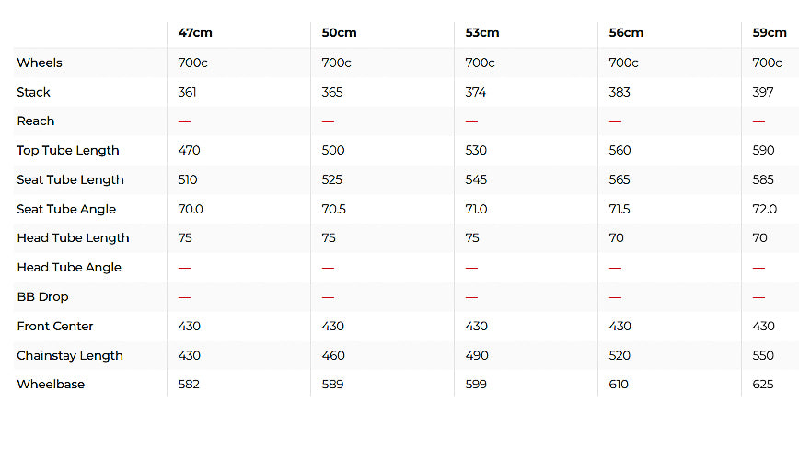
Task: Click the red Reach dash under 47cm
Action: 184,121
